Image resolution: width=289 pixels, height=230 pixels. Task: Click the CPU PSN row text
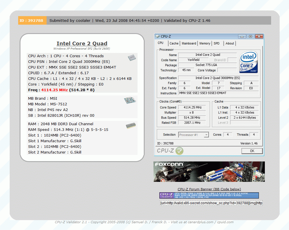(x=69, y=62)
